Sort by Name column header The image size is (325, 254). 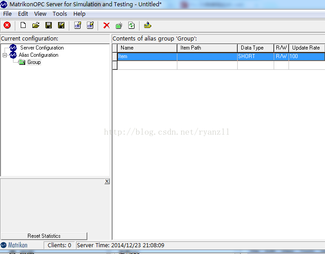point(147,48)
